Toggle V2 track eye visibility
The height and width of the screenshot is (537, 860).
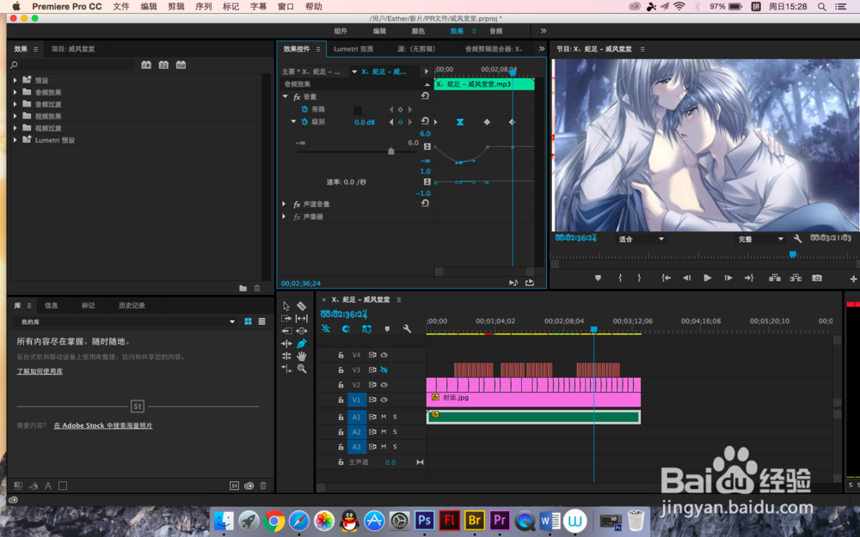tap(384, 385)
